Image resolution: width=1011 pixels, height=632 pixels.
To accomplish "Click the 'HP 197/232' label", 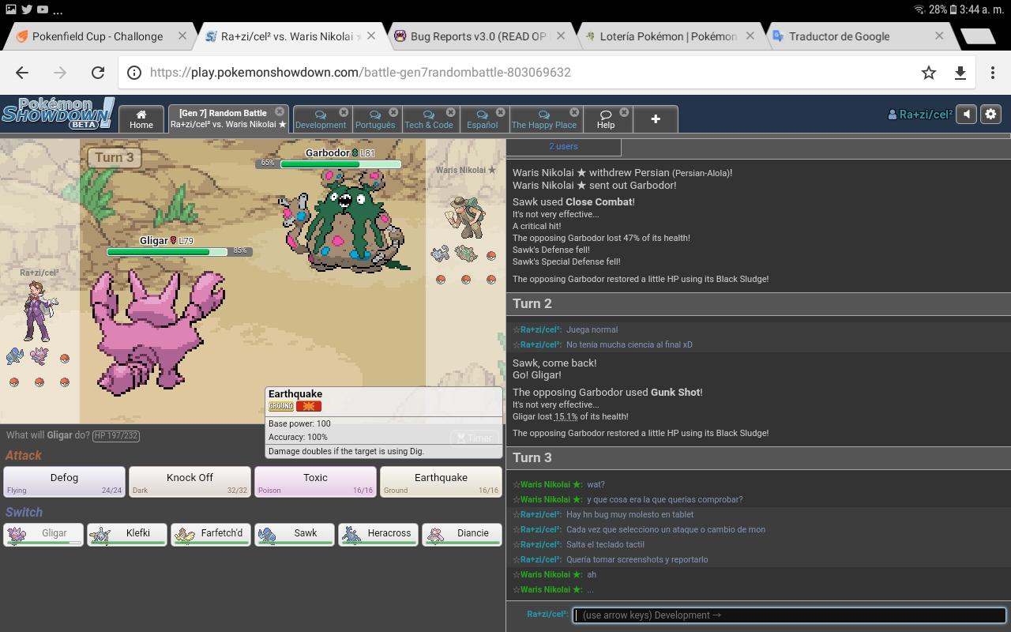I will 116,436.
